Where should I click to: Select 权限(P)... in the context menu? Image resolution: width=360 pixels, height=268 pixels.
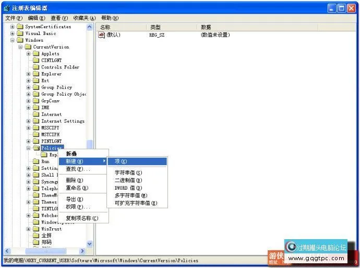click(x=83, y=207)
